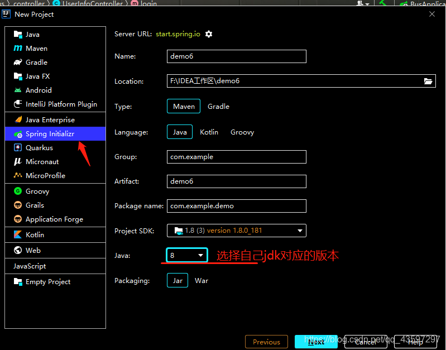Select Jar packaging
The width and height of the screenshot is (446, 350).
click(x=178, y=280)
